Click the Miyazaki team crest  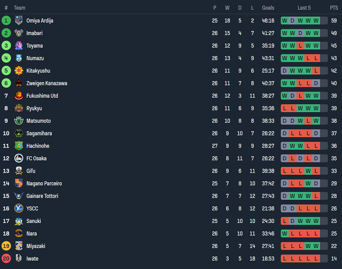(18, 246)
